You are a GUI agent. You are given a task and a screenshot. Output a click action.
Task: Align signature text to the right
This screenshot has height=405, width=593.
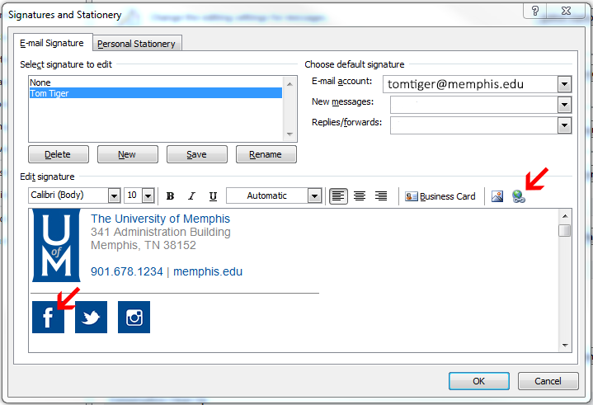381,196
